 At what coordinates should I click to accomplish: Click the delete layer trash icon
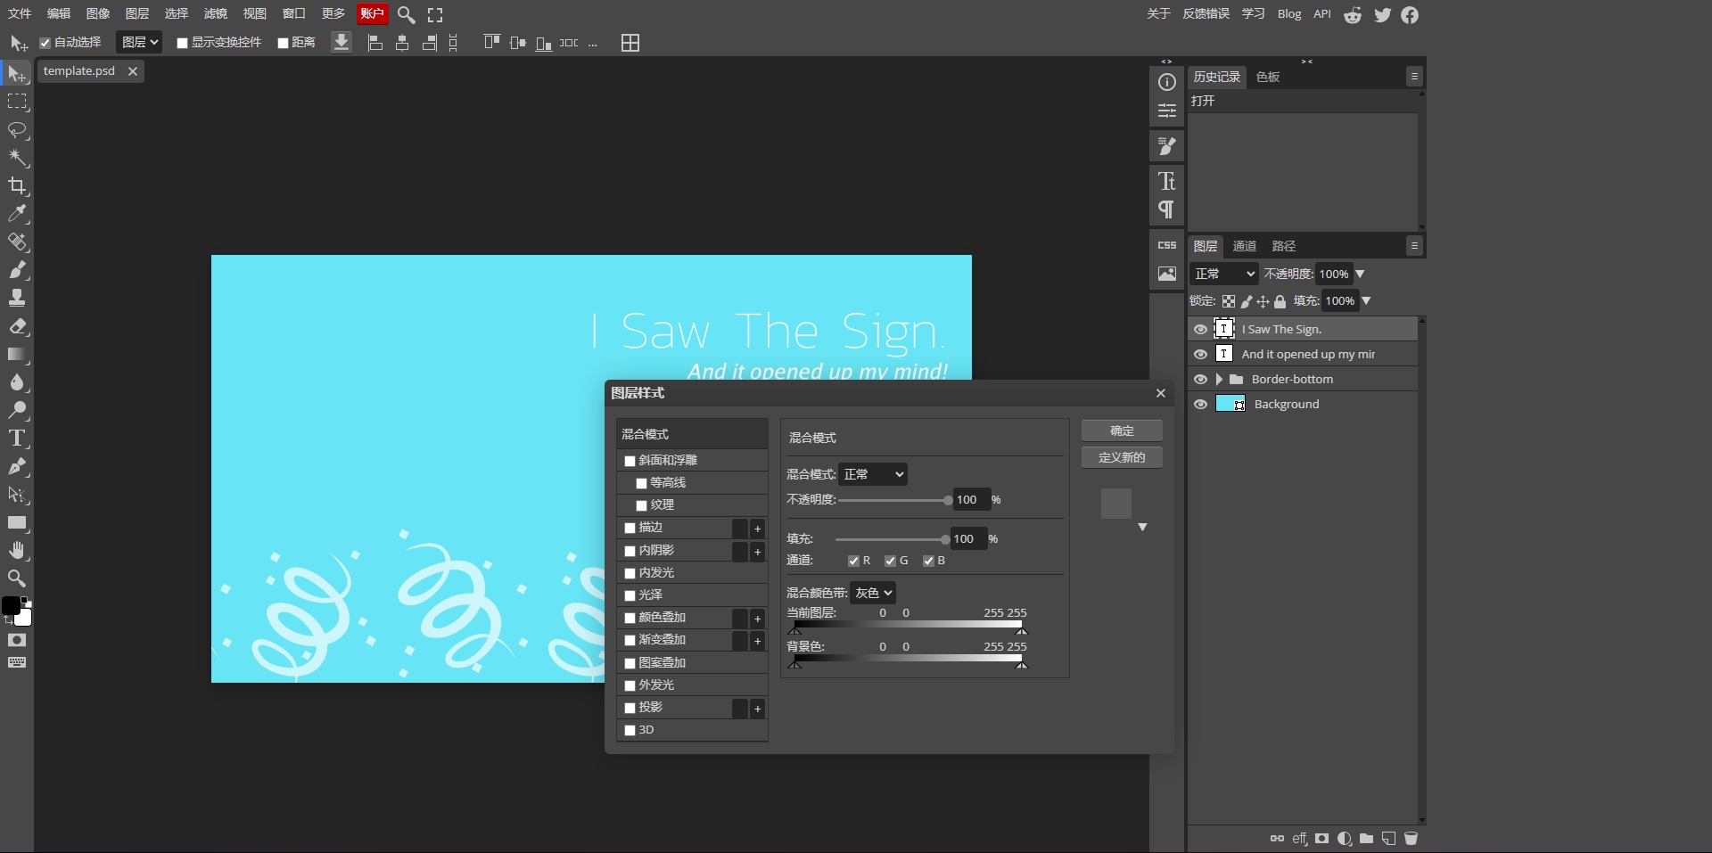pyautogui.click(x=1411, y=839)
